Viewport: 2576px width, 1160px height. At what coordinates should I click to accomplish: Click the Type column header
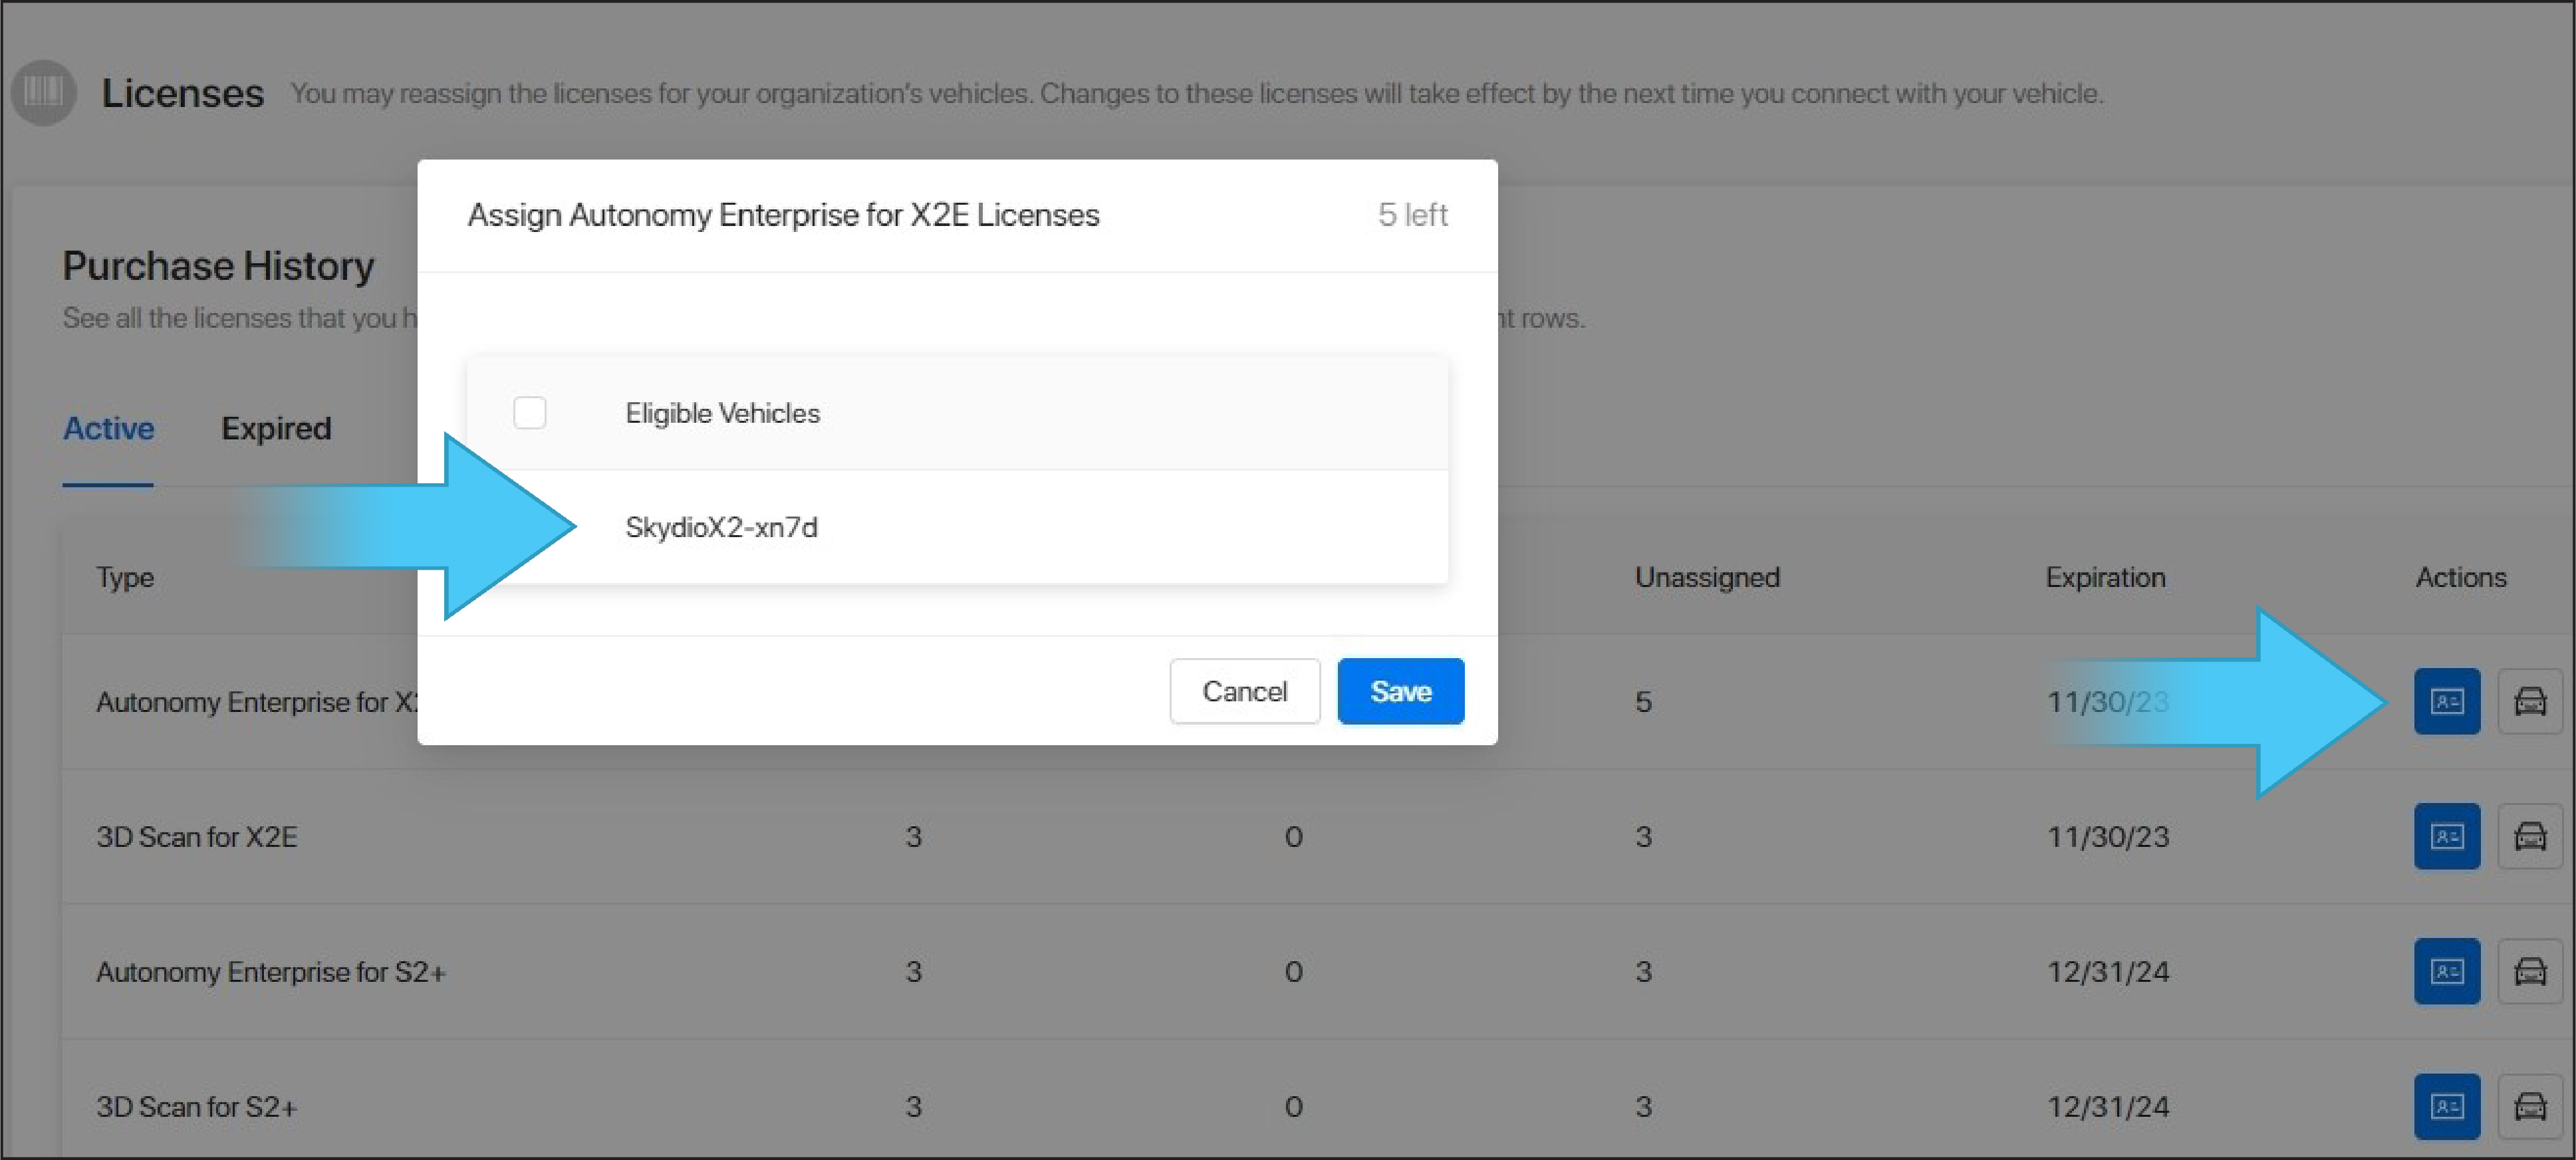tap(125, 577)
